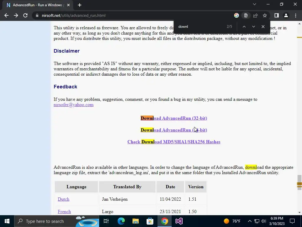This screenshot has width=302, height=227.
Task: Open Task View on the taskbar
Action: 106,221
